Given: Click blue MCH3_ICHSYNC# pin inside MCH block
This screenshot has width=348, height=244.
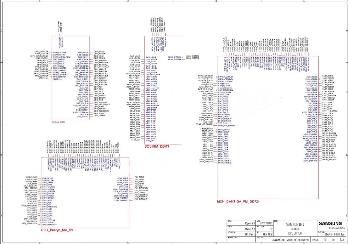Looking at the screenshot, I should pyautogui.click(x=310, y=139).
